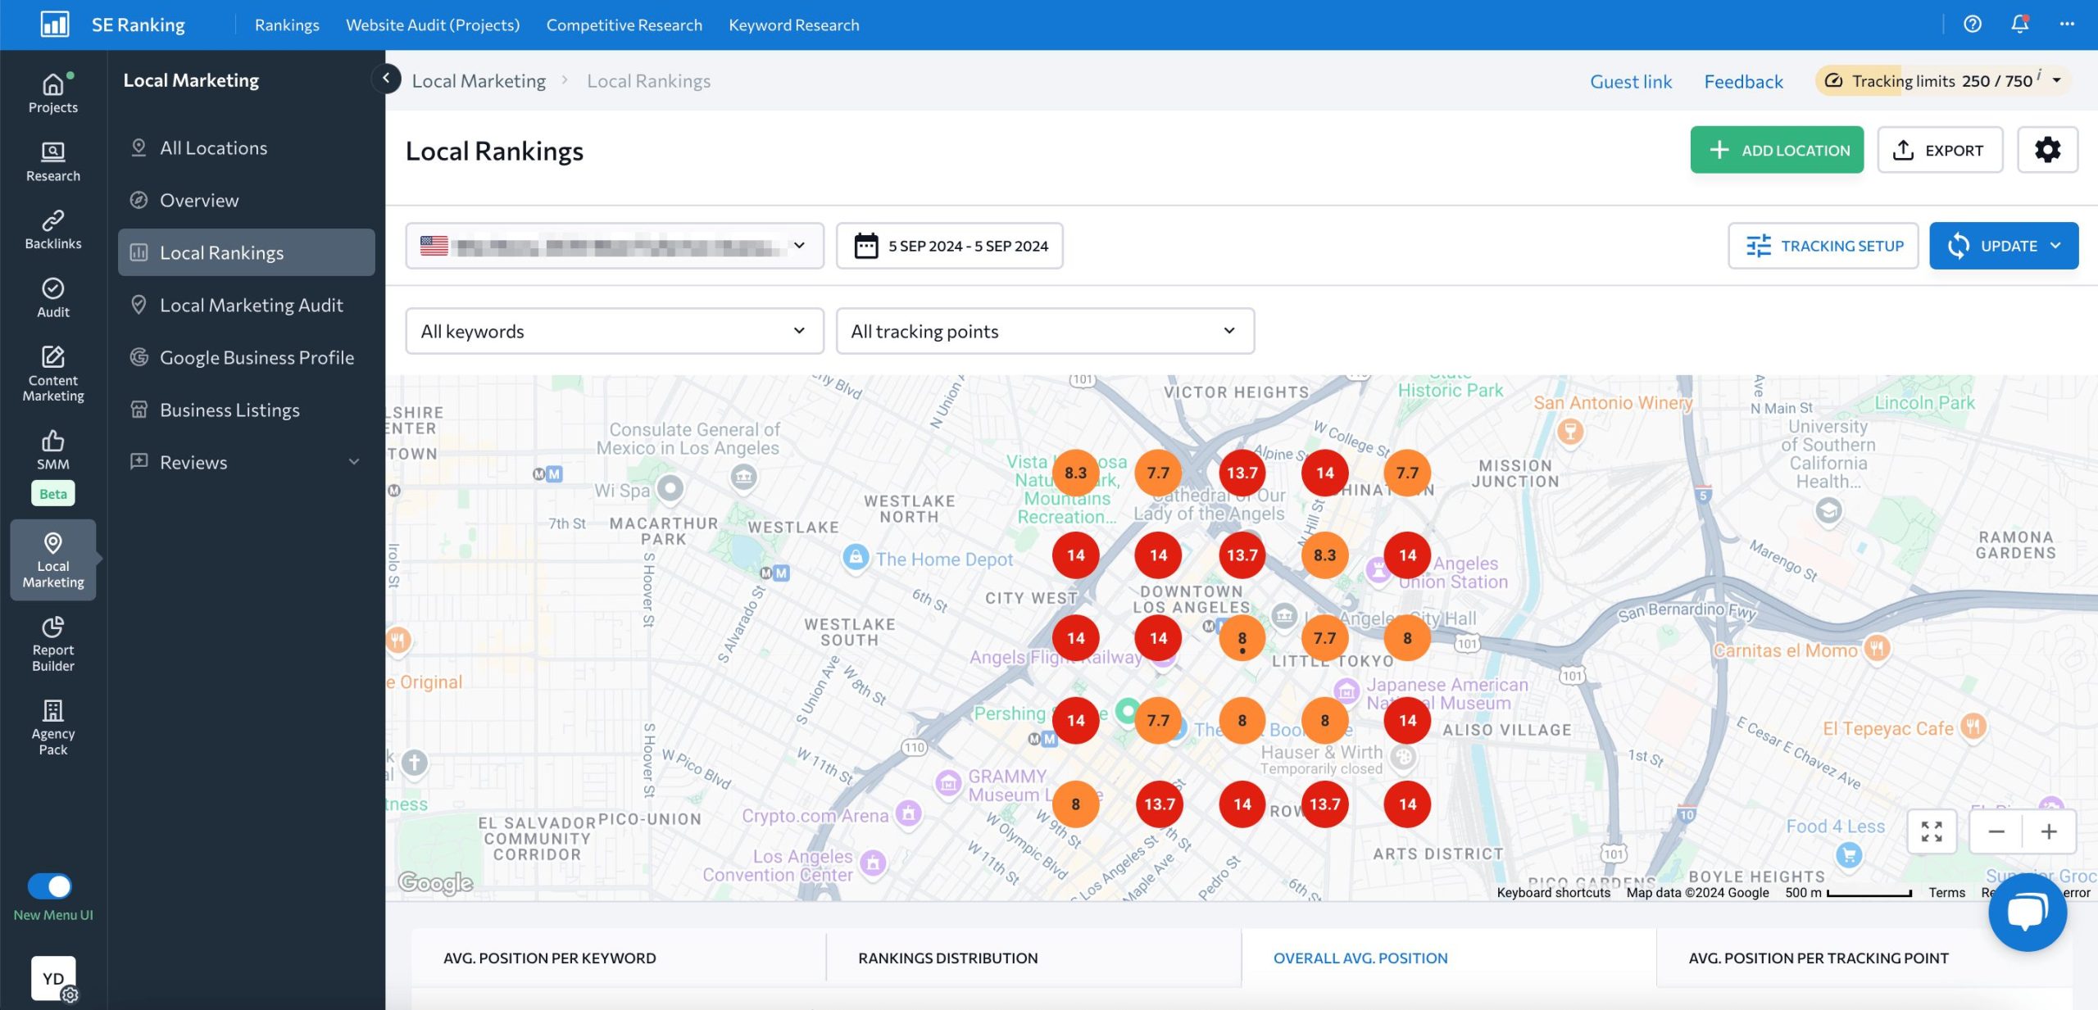Click the EXPORT button
The image size is (2098, 1010).
[1940, 150]
